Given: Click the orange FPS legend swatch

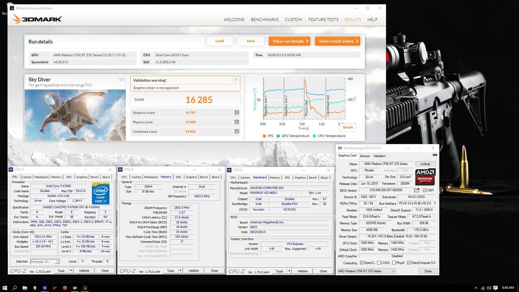Looking at the screenshot, I should coord(264,136).
